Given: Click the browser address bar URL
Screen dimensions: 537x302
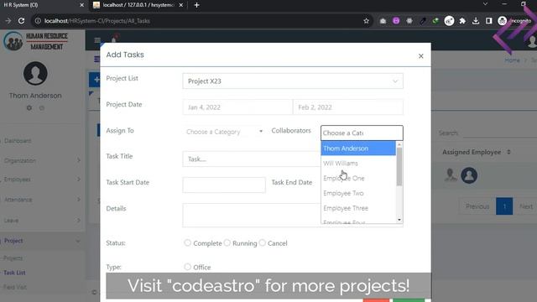Looking at the screenshot, I should tap(97, 21).
